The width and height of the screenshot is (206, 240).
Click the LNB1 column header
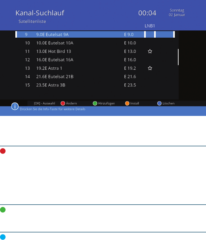pos(150,26)
